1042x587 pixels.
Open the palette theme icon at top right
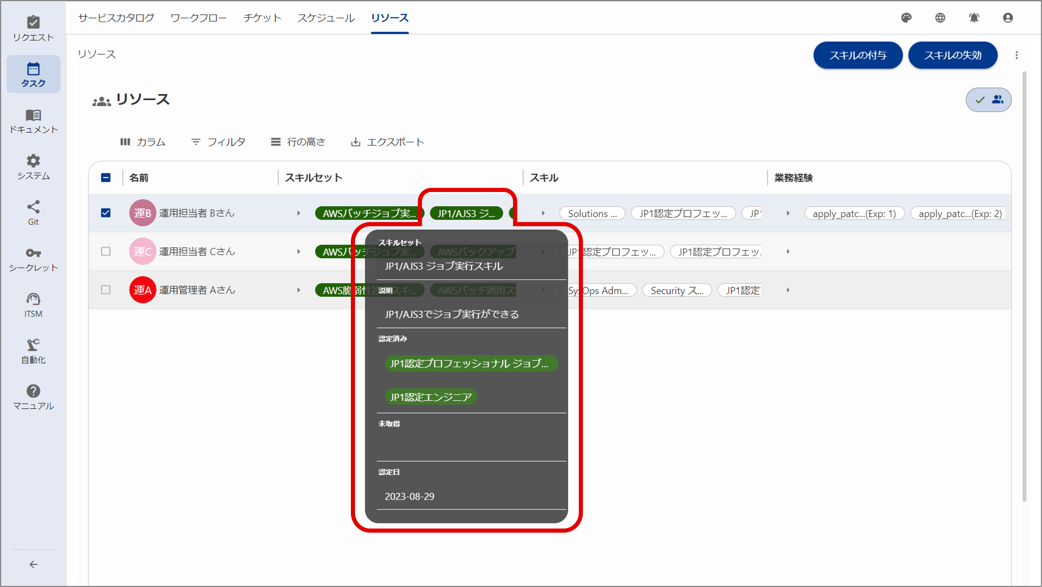[906, 18]
